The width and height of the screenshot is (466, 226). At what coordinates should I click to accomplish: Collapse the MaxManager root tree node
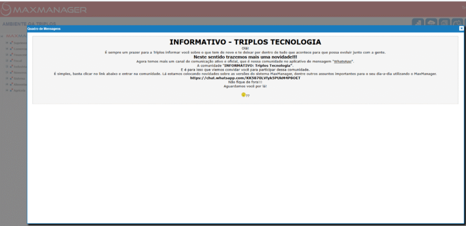click(2, 36)
